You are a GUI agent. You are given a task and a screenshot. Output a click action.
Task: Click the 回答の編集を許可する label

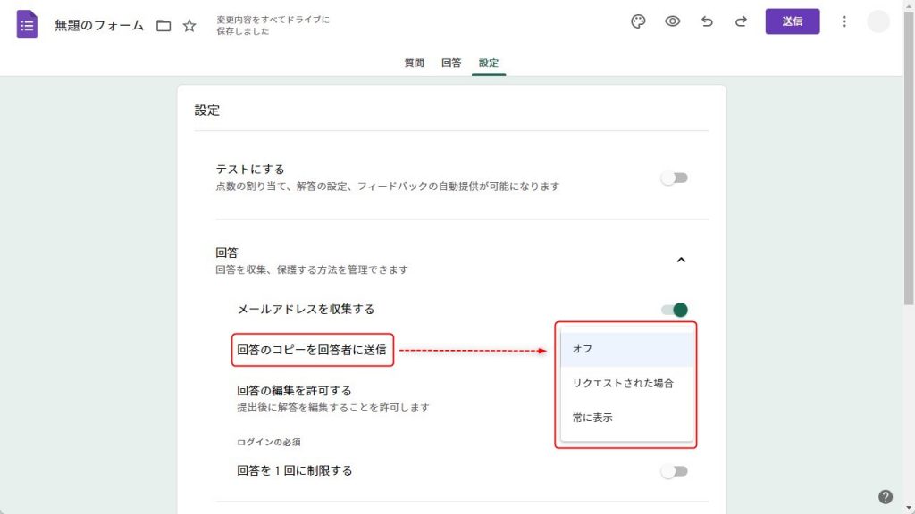(294, 391)
